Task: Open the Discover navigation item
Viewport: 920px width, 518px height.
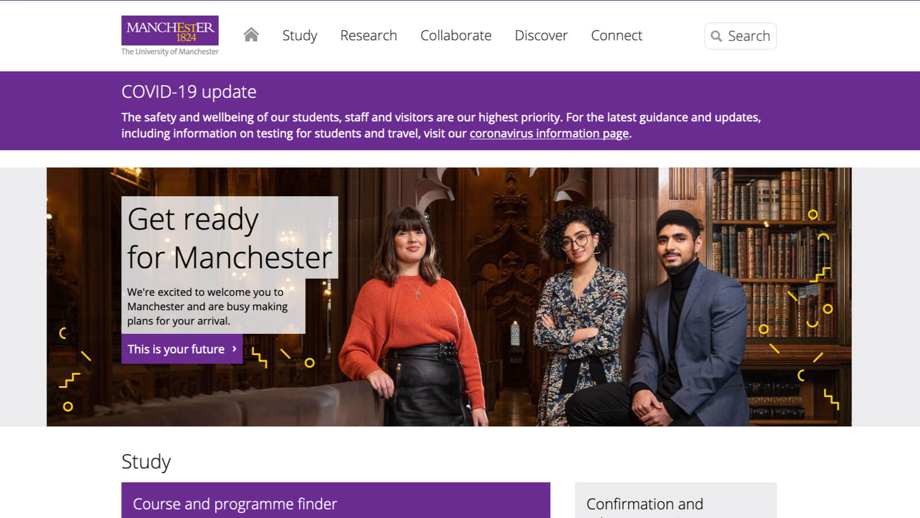Action: coord(541,36)
